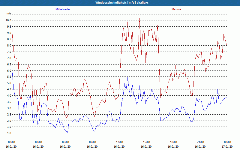The image size is (240, 150).
Task: Click the 03:00 time axis label
Action: (39, 142)
